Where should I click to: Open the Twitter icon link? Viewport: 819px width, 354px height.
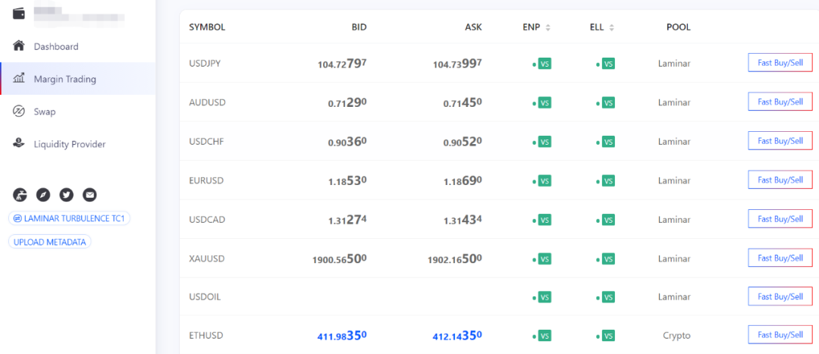[67, 195]
